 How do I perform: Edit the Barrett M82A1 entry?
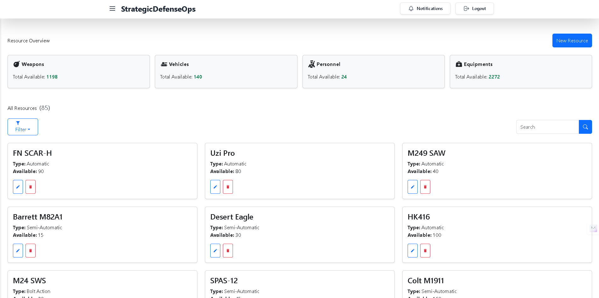[18, 251]
